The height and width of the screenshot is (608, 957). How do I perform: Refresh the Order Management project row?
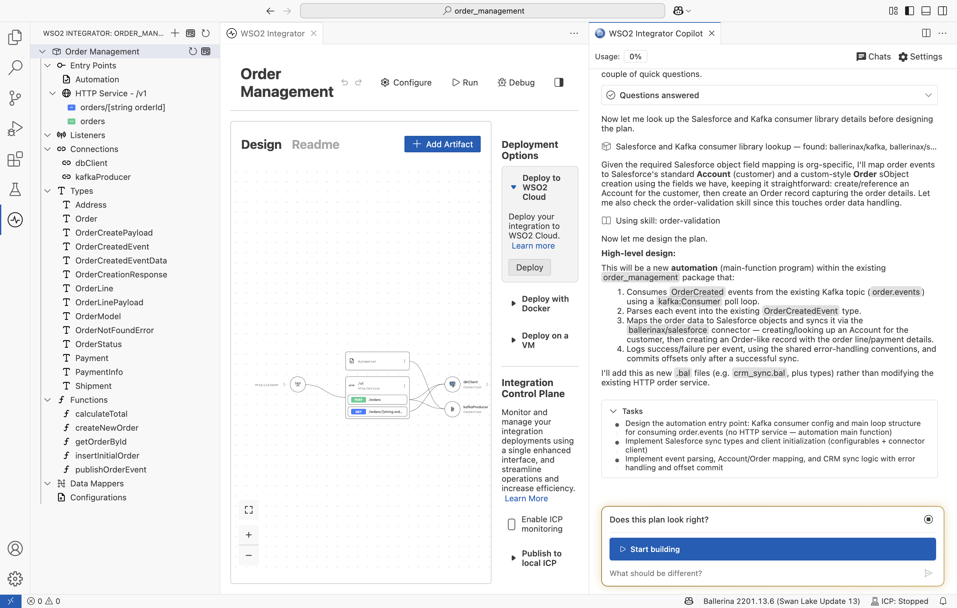pos(193,51)
